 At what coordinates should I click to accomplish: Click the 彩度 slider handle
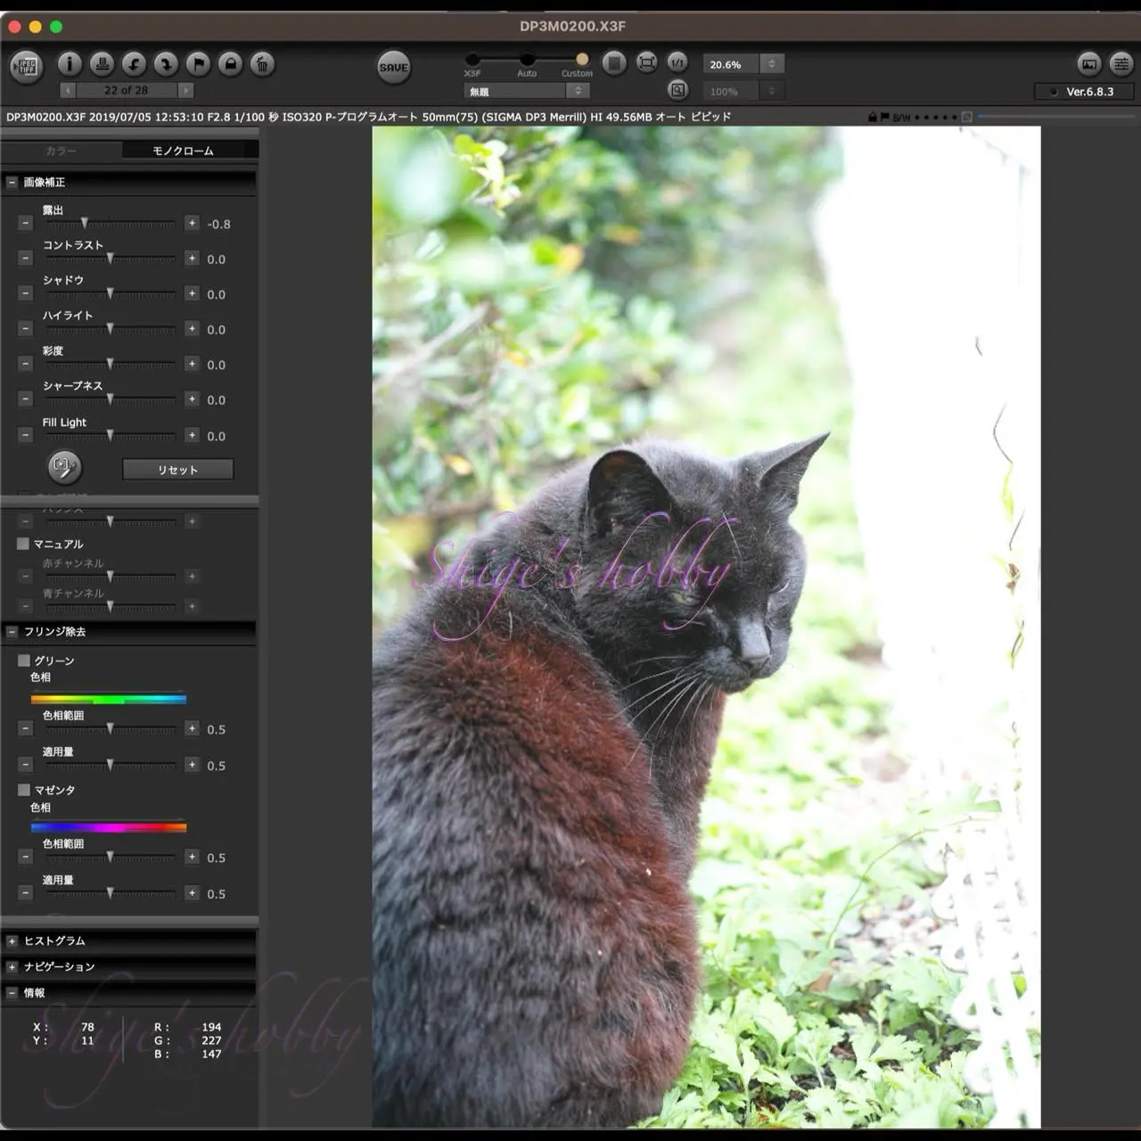(x=110, y=364)
